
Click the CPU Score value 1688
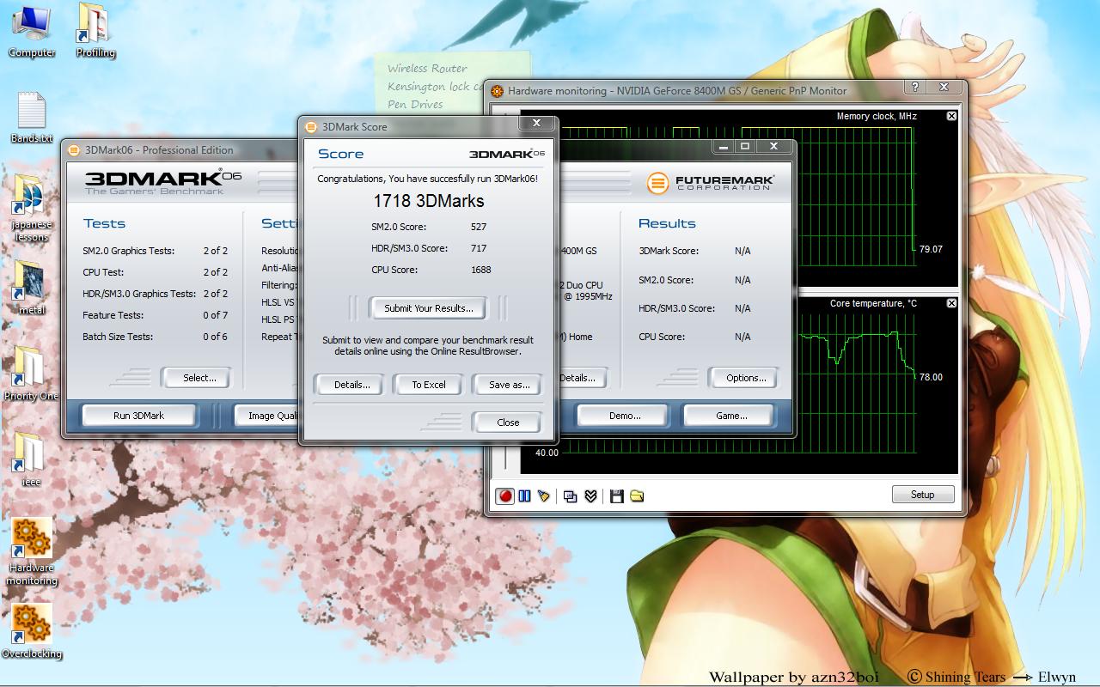tap(480, 270)
